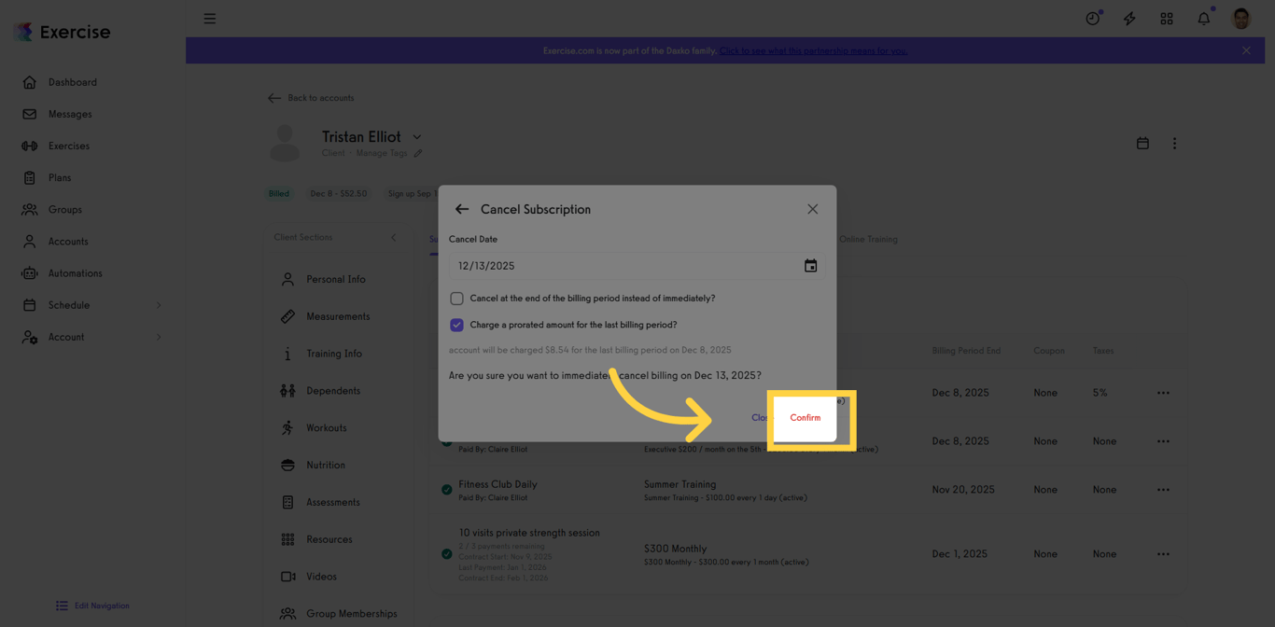Open the Measurements section
The image size is (1275, 627).
[x=336, y=316]
